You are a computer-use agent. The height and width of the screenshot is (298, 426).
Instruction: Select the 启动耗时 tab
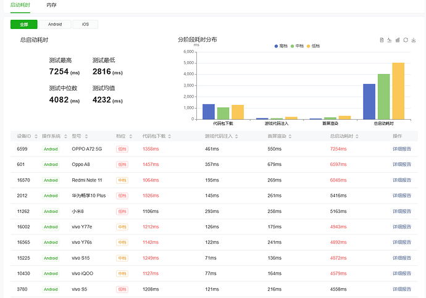coord(20,5)
